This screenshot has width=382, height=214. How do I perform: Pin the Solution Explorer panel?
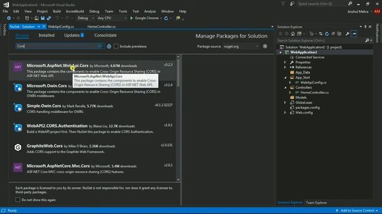click(x=365, y=27)
